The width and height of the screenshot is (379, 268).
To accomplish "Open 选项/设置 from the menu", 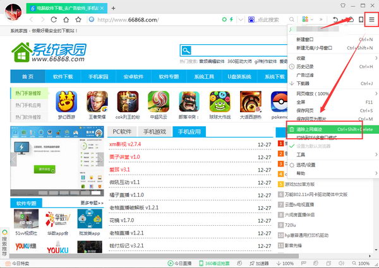I will (333, 165).
